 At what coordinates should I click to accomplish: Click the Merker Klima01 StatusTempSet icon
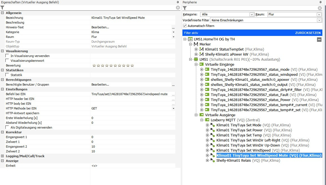201,49
